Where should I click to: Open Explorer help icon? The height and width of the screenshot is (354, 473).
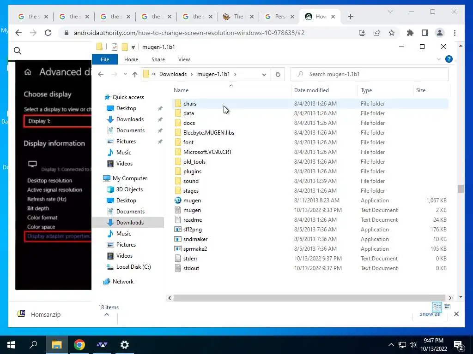pos(449,59)
